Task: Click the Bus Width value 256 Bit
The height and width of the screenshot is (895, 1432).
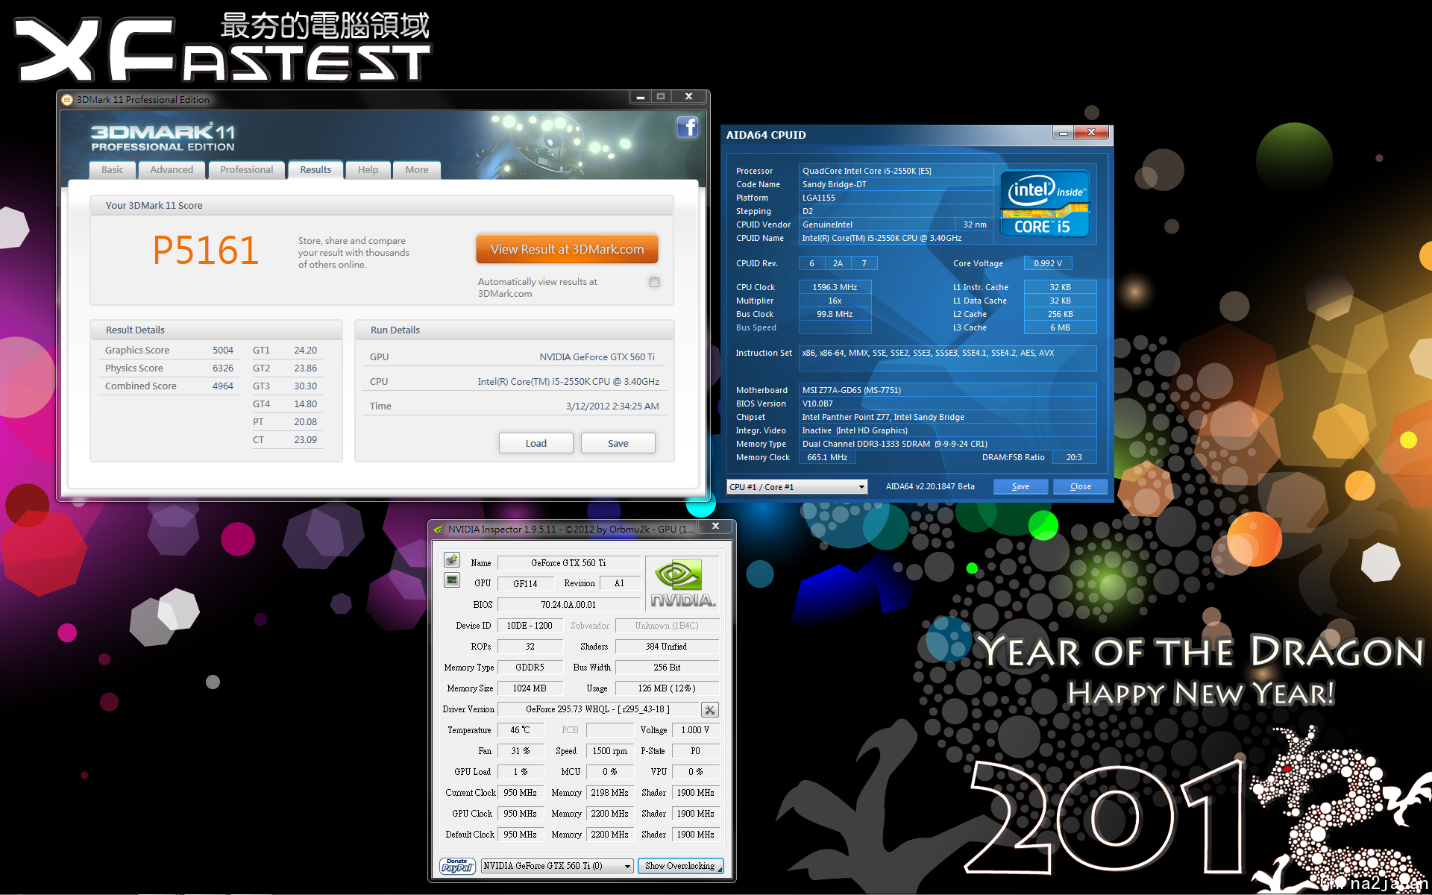Action: [x=667, y=668]
